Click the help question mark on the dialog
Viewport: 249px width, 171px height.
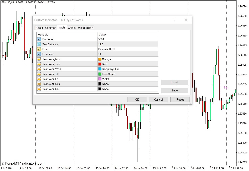tap(174, 20)
